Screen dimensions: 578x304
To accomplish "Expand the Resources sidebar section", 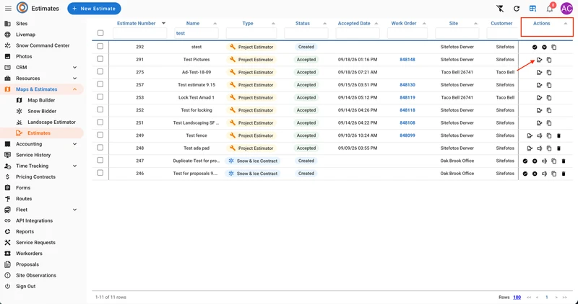I will 75,79.
